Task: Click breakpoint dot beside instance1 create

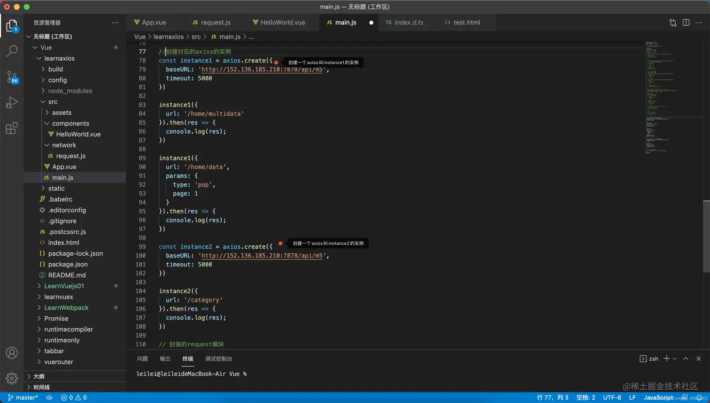Action: point(276,62)
